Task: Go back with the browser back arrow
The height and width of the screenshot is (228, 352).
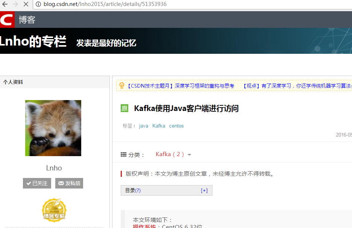Action: 5,4
